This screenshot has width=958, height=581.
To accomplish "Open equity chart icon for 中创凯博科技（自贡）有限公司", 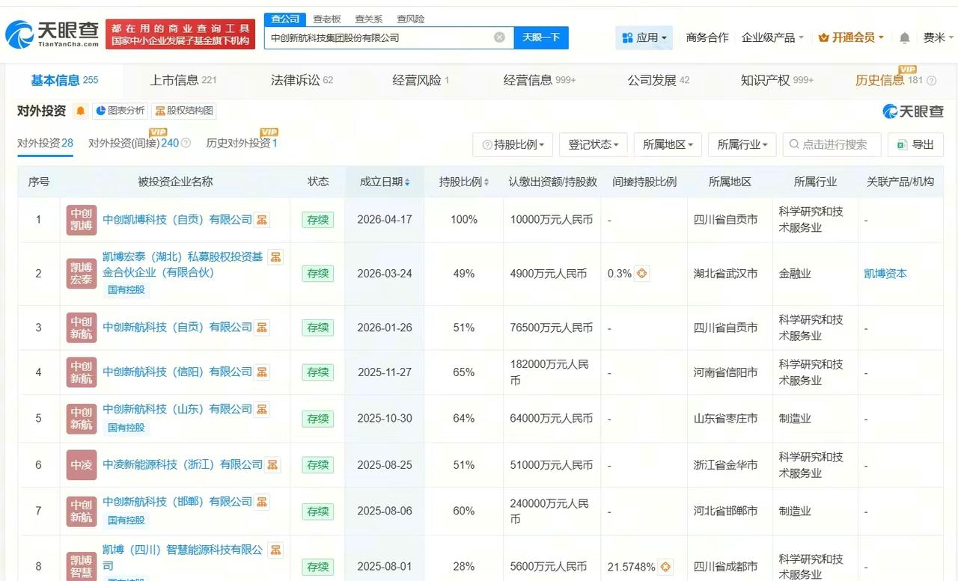I will [x=262, y=220].
